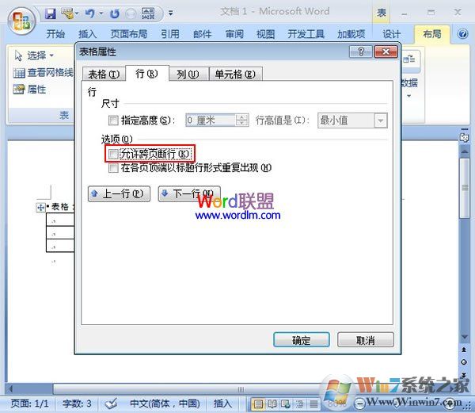Switch to the 列(U) dialog tab
Viewport: 475px width, 413px height.
tap(188, 74)
